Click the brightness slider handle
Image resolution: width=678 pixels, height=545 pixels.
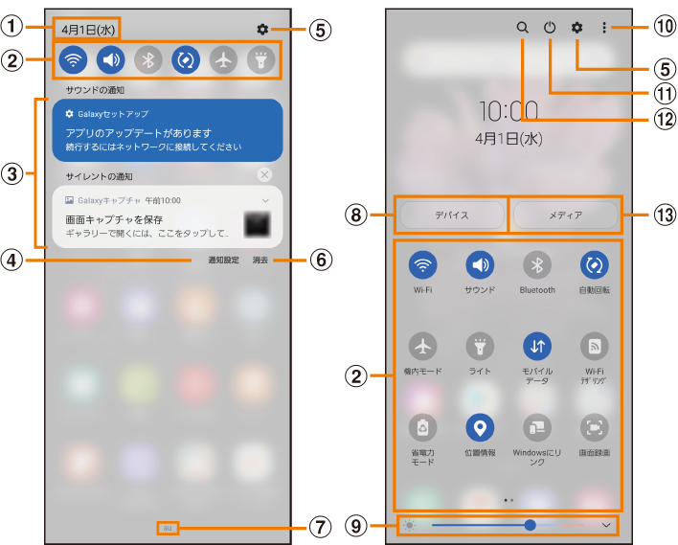tap(530, 525)
